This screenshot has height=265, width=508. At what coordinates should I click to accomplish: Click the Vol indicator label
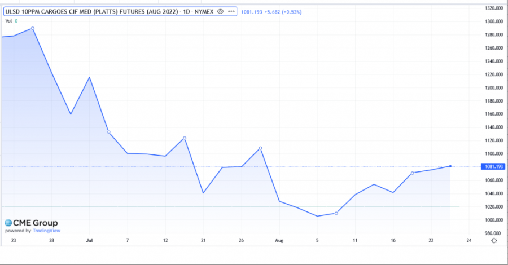pyautogui.click(x=8, y=20)
